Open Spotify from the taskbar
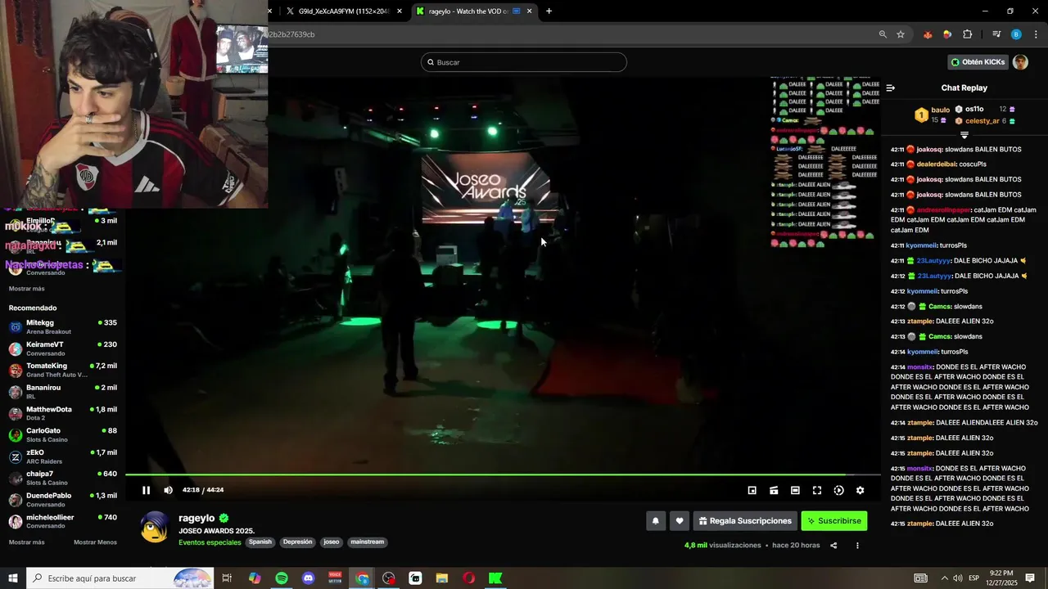The image size is (1048, 589). click(x=282, y=578)
